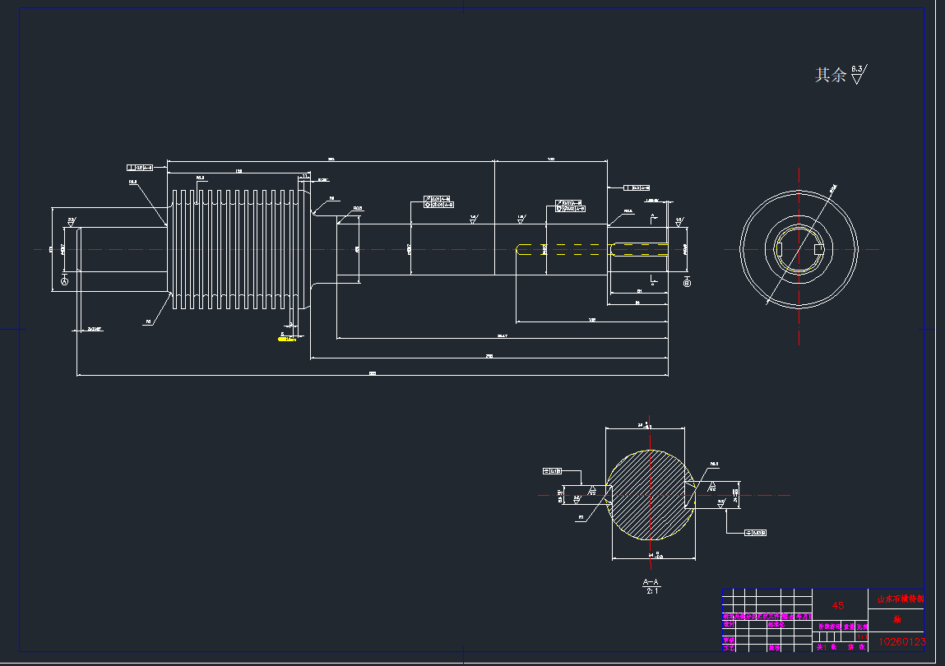Select datum B circle marker near shaft right end
945x666 pixels.
click(x=687, y=282)
